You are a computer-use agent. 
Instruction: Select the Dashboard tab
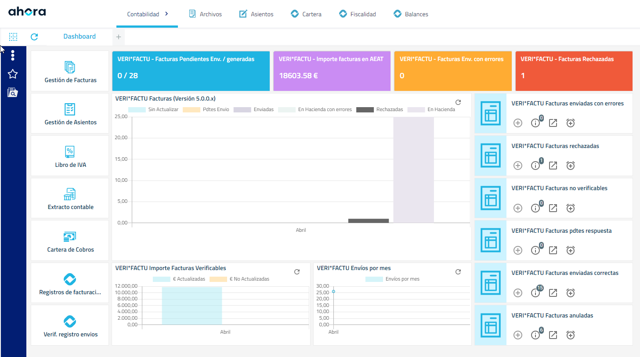point(80,36)
